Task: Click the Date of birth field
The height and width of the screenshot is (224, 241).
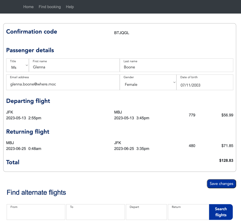Action: [x=205, y=85]
